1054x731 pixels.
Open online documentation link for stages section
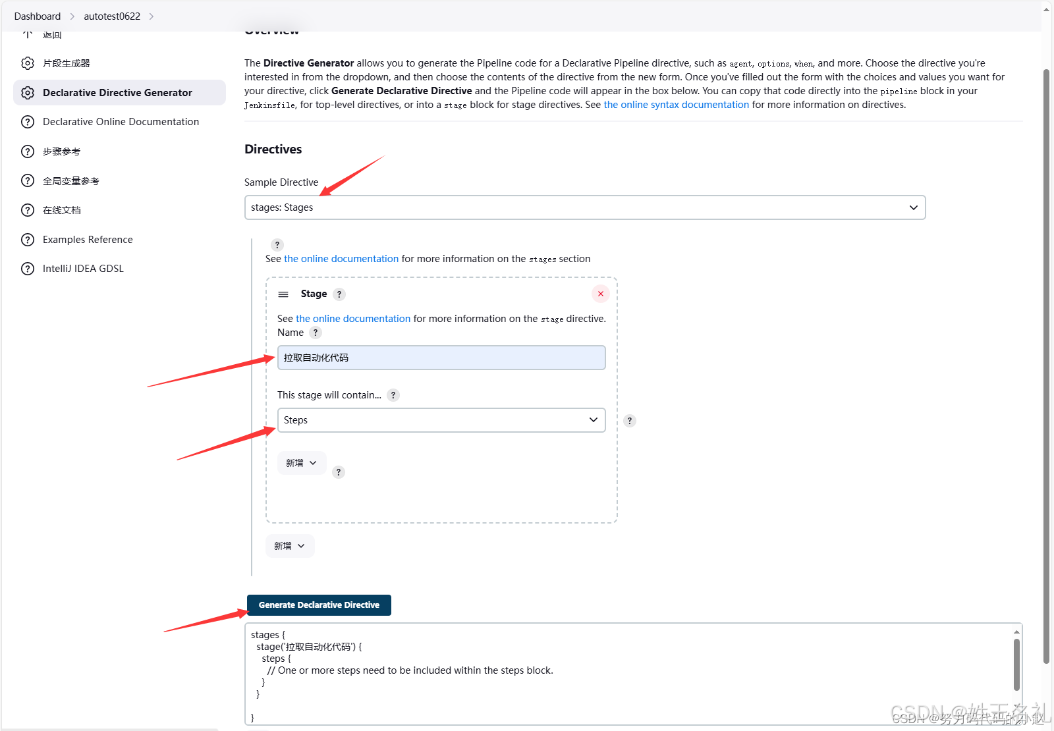click(341, 259)
